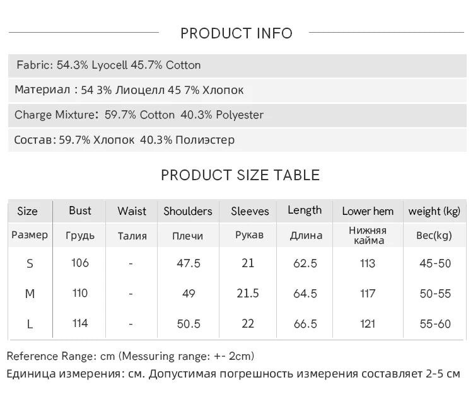Click the Reference Range cm note
The height and width of the screenshot is (397, 473).
tap(131, 356)
